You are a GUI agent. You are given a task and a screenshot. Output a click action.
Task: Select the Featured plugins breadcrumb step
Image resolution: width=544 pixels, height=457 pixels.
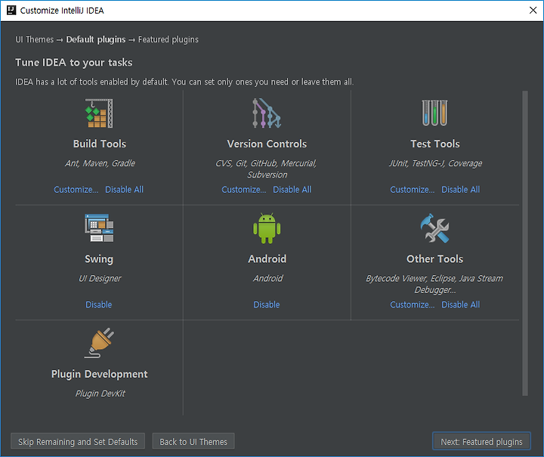click(x=168, y=39)
